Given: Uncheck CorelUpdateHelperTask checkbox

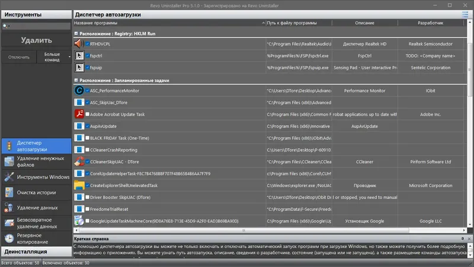Looking at the screenshot, I should 87,173.
